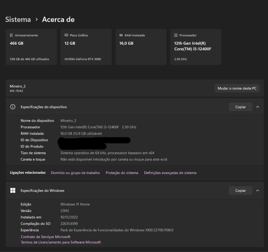Open Contrato de Serviços Microsoft link

pos(46,237)
